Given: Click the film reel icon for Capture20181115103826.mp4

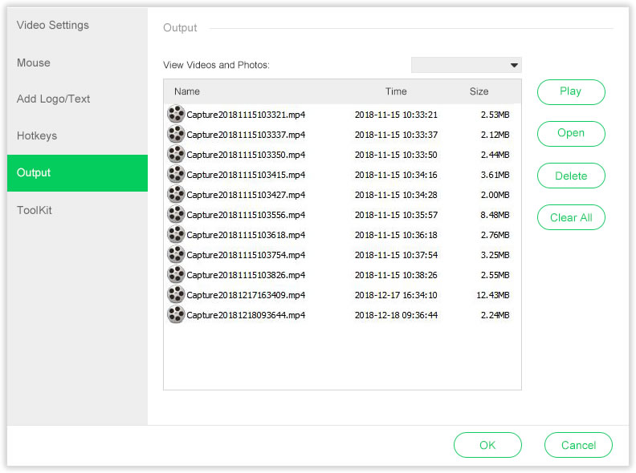Looking at the screenshot, I should (176, 274).
